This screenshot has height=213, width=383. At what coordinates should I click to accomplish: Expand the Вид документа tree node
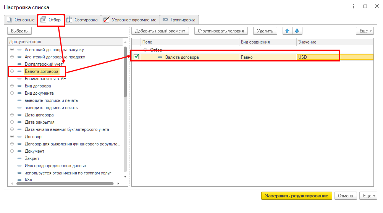[12, 93]
